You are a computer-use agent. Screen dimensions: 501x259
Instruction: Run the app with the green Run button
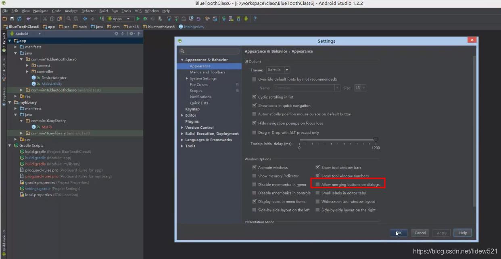click(138, 19)
